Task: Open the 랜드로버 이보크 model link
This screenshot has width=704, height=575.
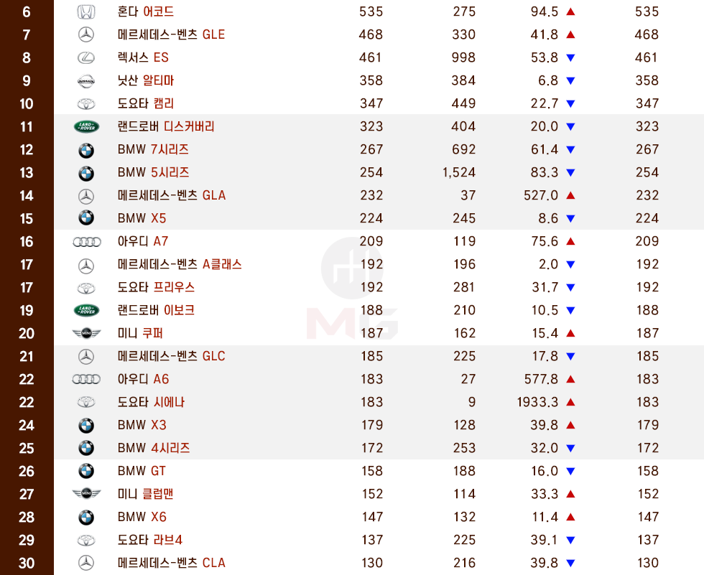Action: 156,310
